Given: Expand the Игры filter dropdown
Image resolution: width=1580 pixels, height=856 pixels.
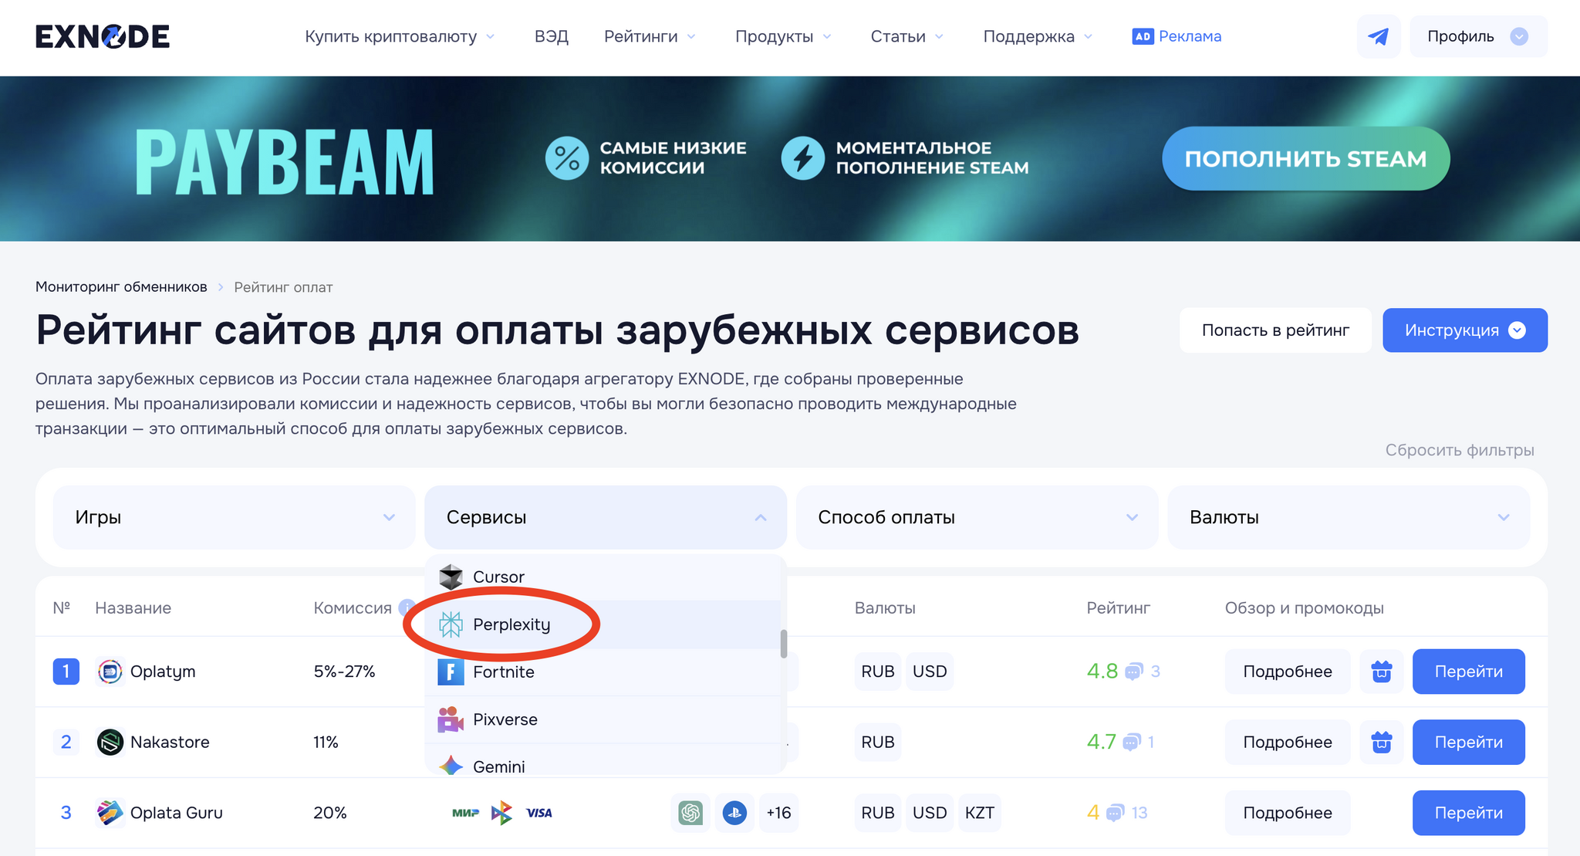Looking at the screenshot, I should pos(234,517).
